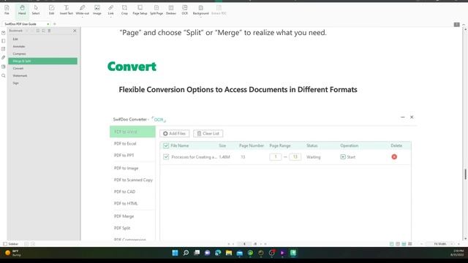Viewport: 468px width, 263px height.
Task: Open the Bookmark panel icon in left strip
Action: click(3, 33)
